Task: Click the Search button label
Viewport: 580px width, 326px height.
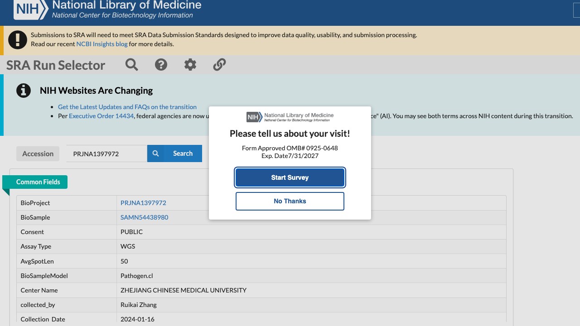Action: (183, 153)
